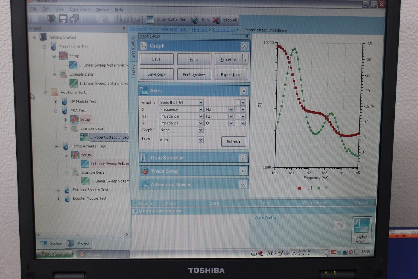Click the Undo toolbar icon
The image size is (418, 279).
[x=124, y=19]
